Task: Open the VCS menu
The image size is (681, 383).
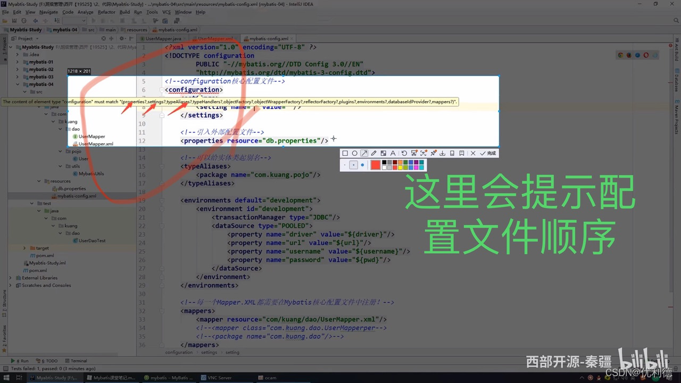Action: tap(166, 12)
